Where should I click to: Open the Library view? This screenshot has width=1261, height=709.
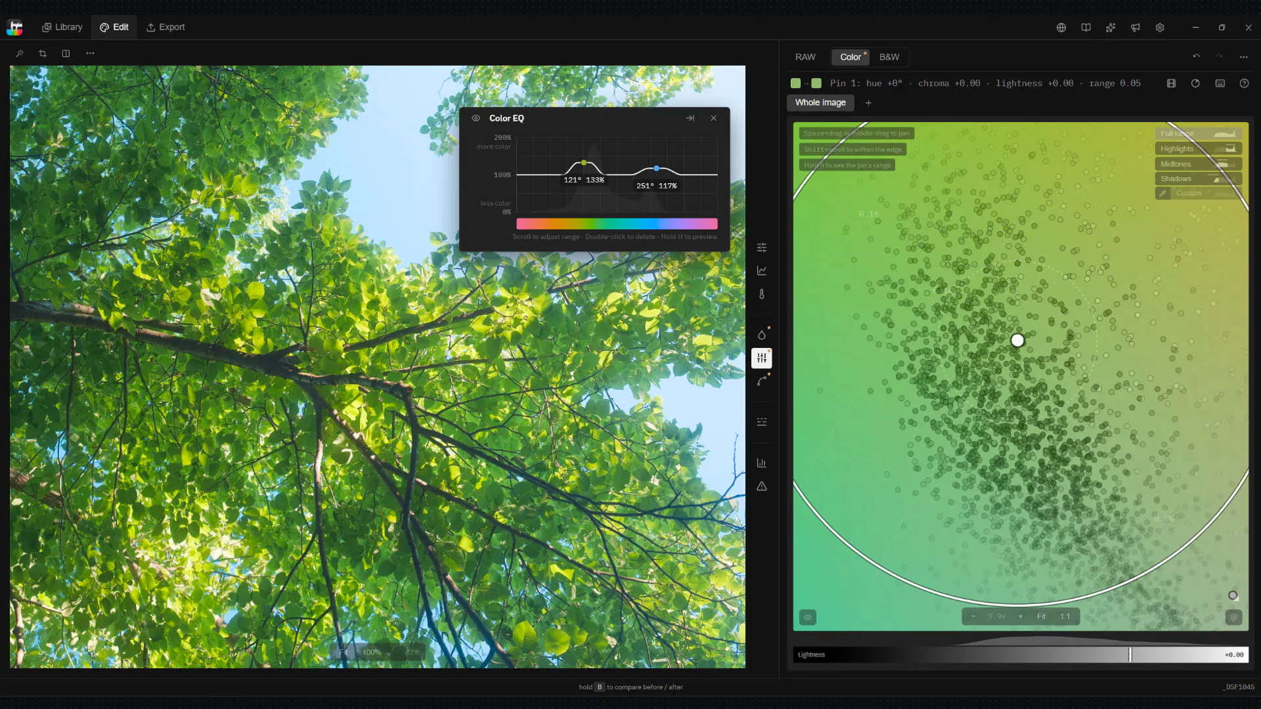62,27
